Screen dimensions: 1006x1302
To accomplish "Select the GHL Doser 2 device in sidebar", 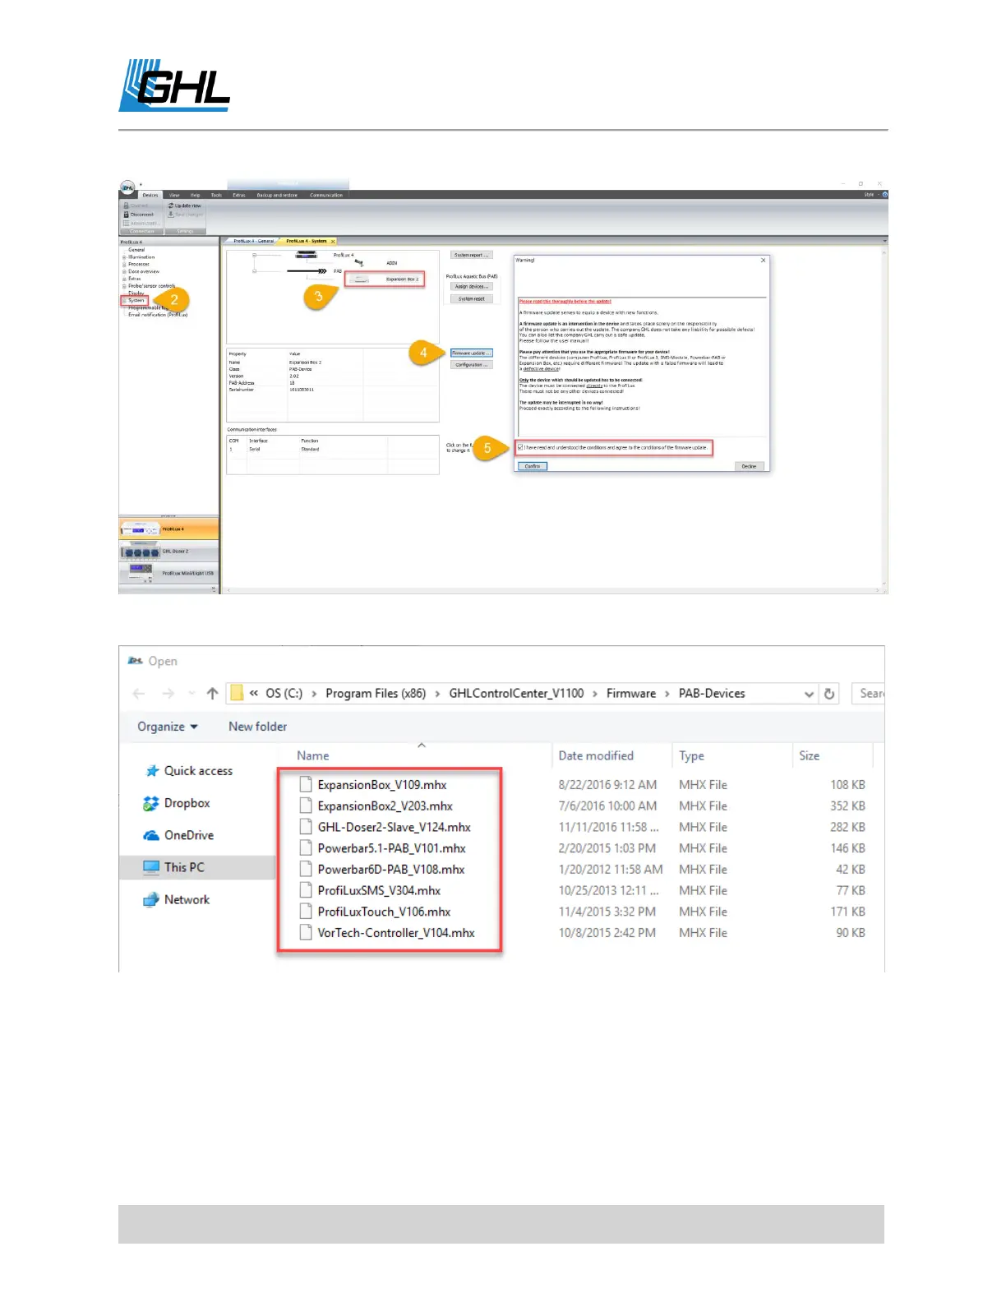I will (x=168, y=551).
